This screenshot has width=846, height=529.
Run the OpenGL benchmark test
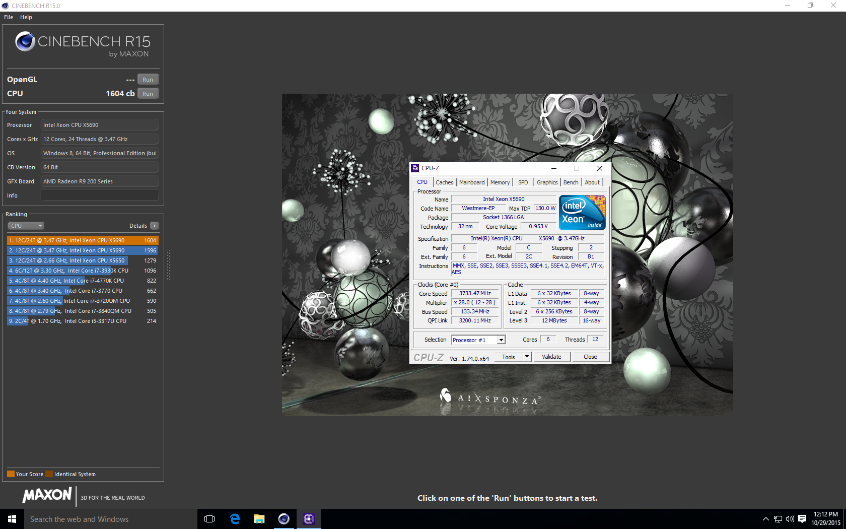pos(148,80)
